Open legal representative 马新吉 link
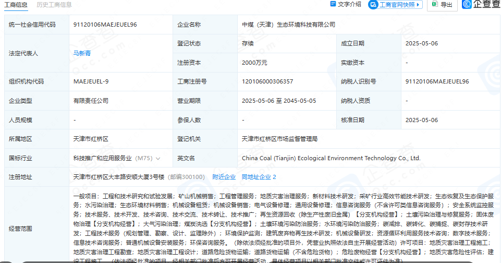501x263 pixels. coord(82,53)
